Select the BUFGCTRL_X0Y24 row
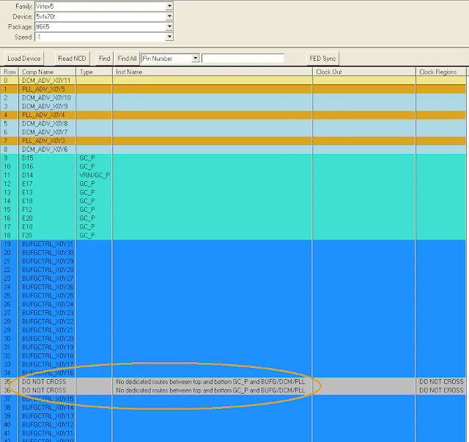The height and width of the screenshot is (442, 469). (x=233, y=304)
